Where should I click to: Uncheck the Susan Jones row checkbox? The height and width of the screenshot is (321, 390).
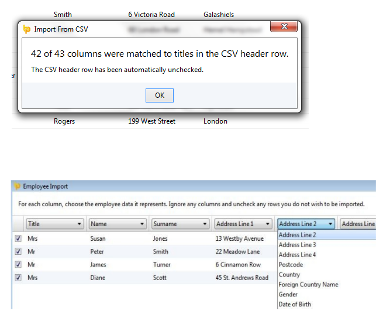pyautogui.click(x=18, y=238)
